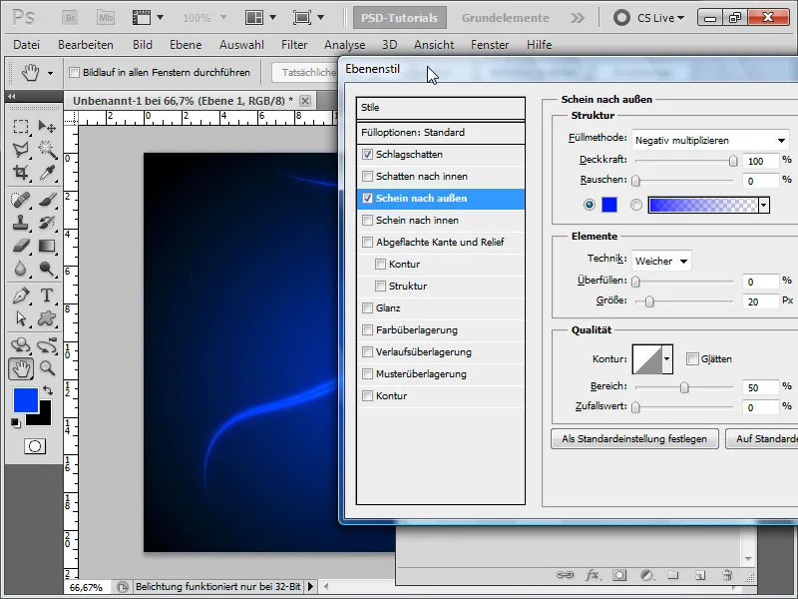Image resolution: width=798 pixels, height=599 pixels.
Task: Click the delete layer trash icon
Action: pos(727,575)
